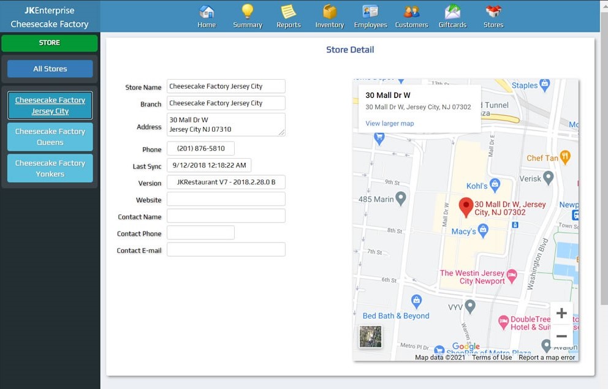Click the Contact Phone field
Viewport: 608px width, 389px height.
[x=200, y=232]
